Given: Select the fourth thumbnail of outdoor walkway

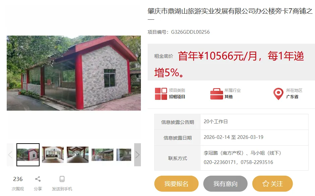Looking at the screenshot, I should tap(102, 155).
